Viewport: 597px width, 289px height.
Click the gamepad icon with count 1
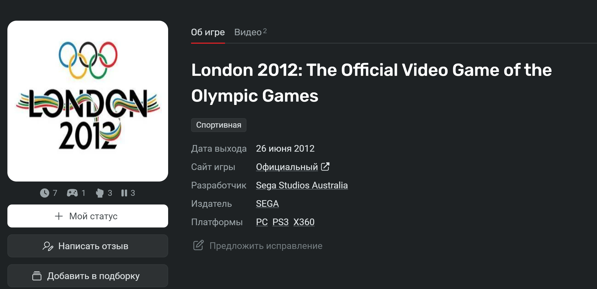pyautogui.click(x=72, y=193)
